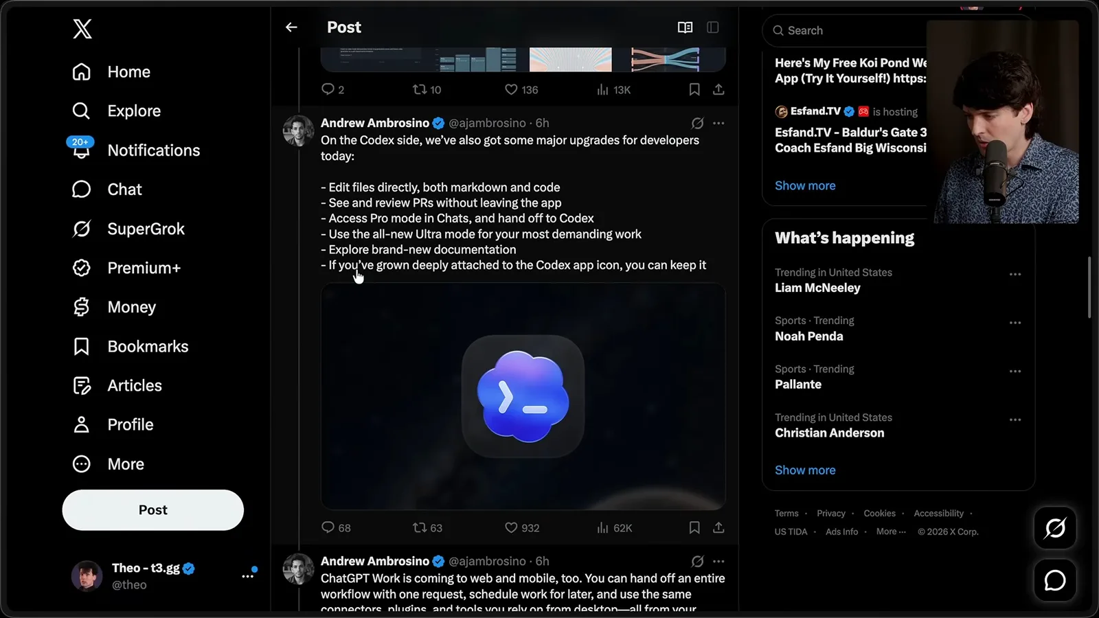Open Andrew Ambrosino avatar on Codex post
1099x618 pixels.
(298, 130)
